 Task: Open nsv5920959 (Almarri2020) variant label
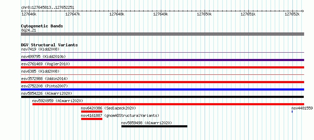(58, 101)
